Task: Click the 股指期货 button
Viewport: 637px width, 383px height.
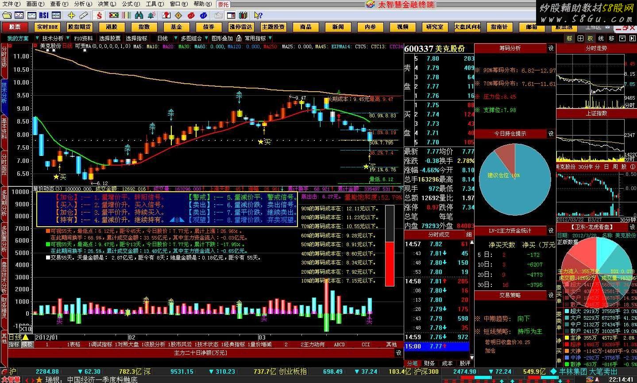Action: 80,27
